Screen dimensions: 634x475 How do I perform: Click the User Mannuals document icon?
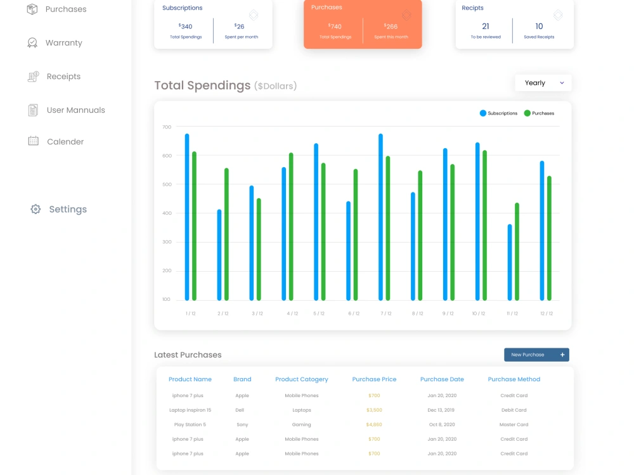[x=33, y=110]
